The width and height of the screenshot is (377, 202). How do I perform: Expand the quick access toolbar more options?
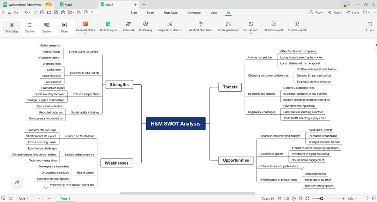tap(92, 13)
